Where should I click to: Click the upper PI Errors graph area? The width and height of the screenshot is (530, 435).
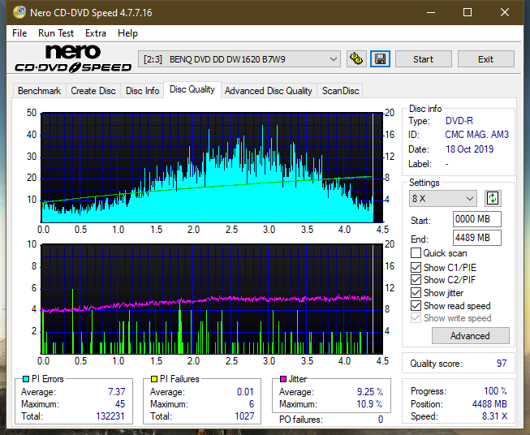[212, 168]
